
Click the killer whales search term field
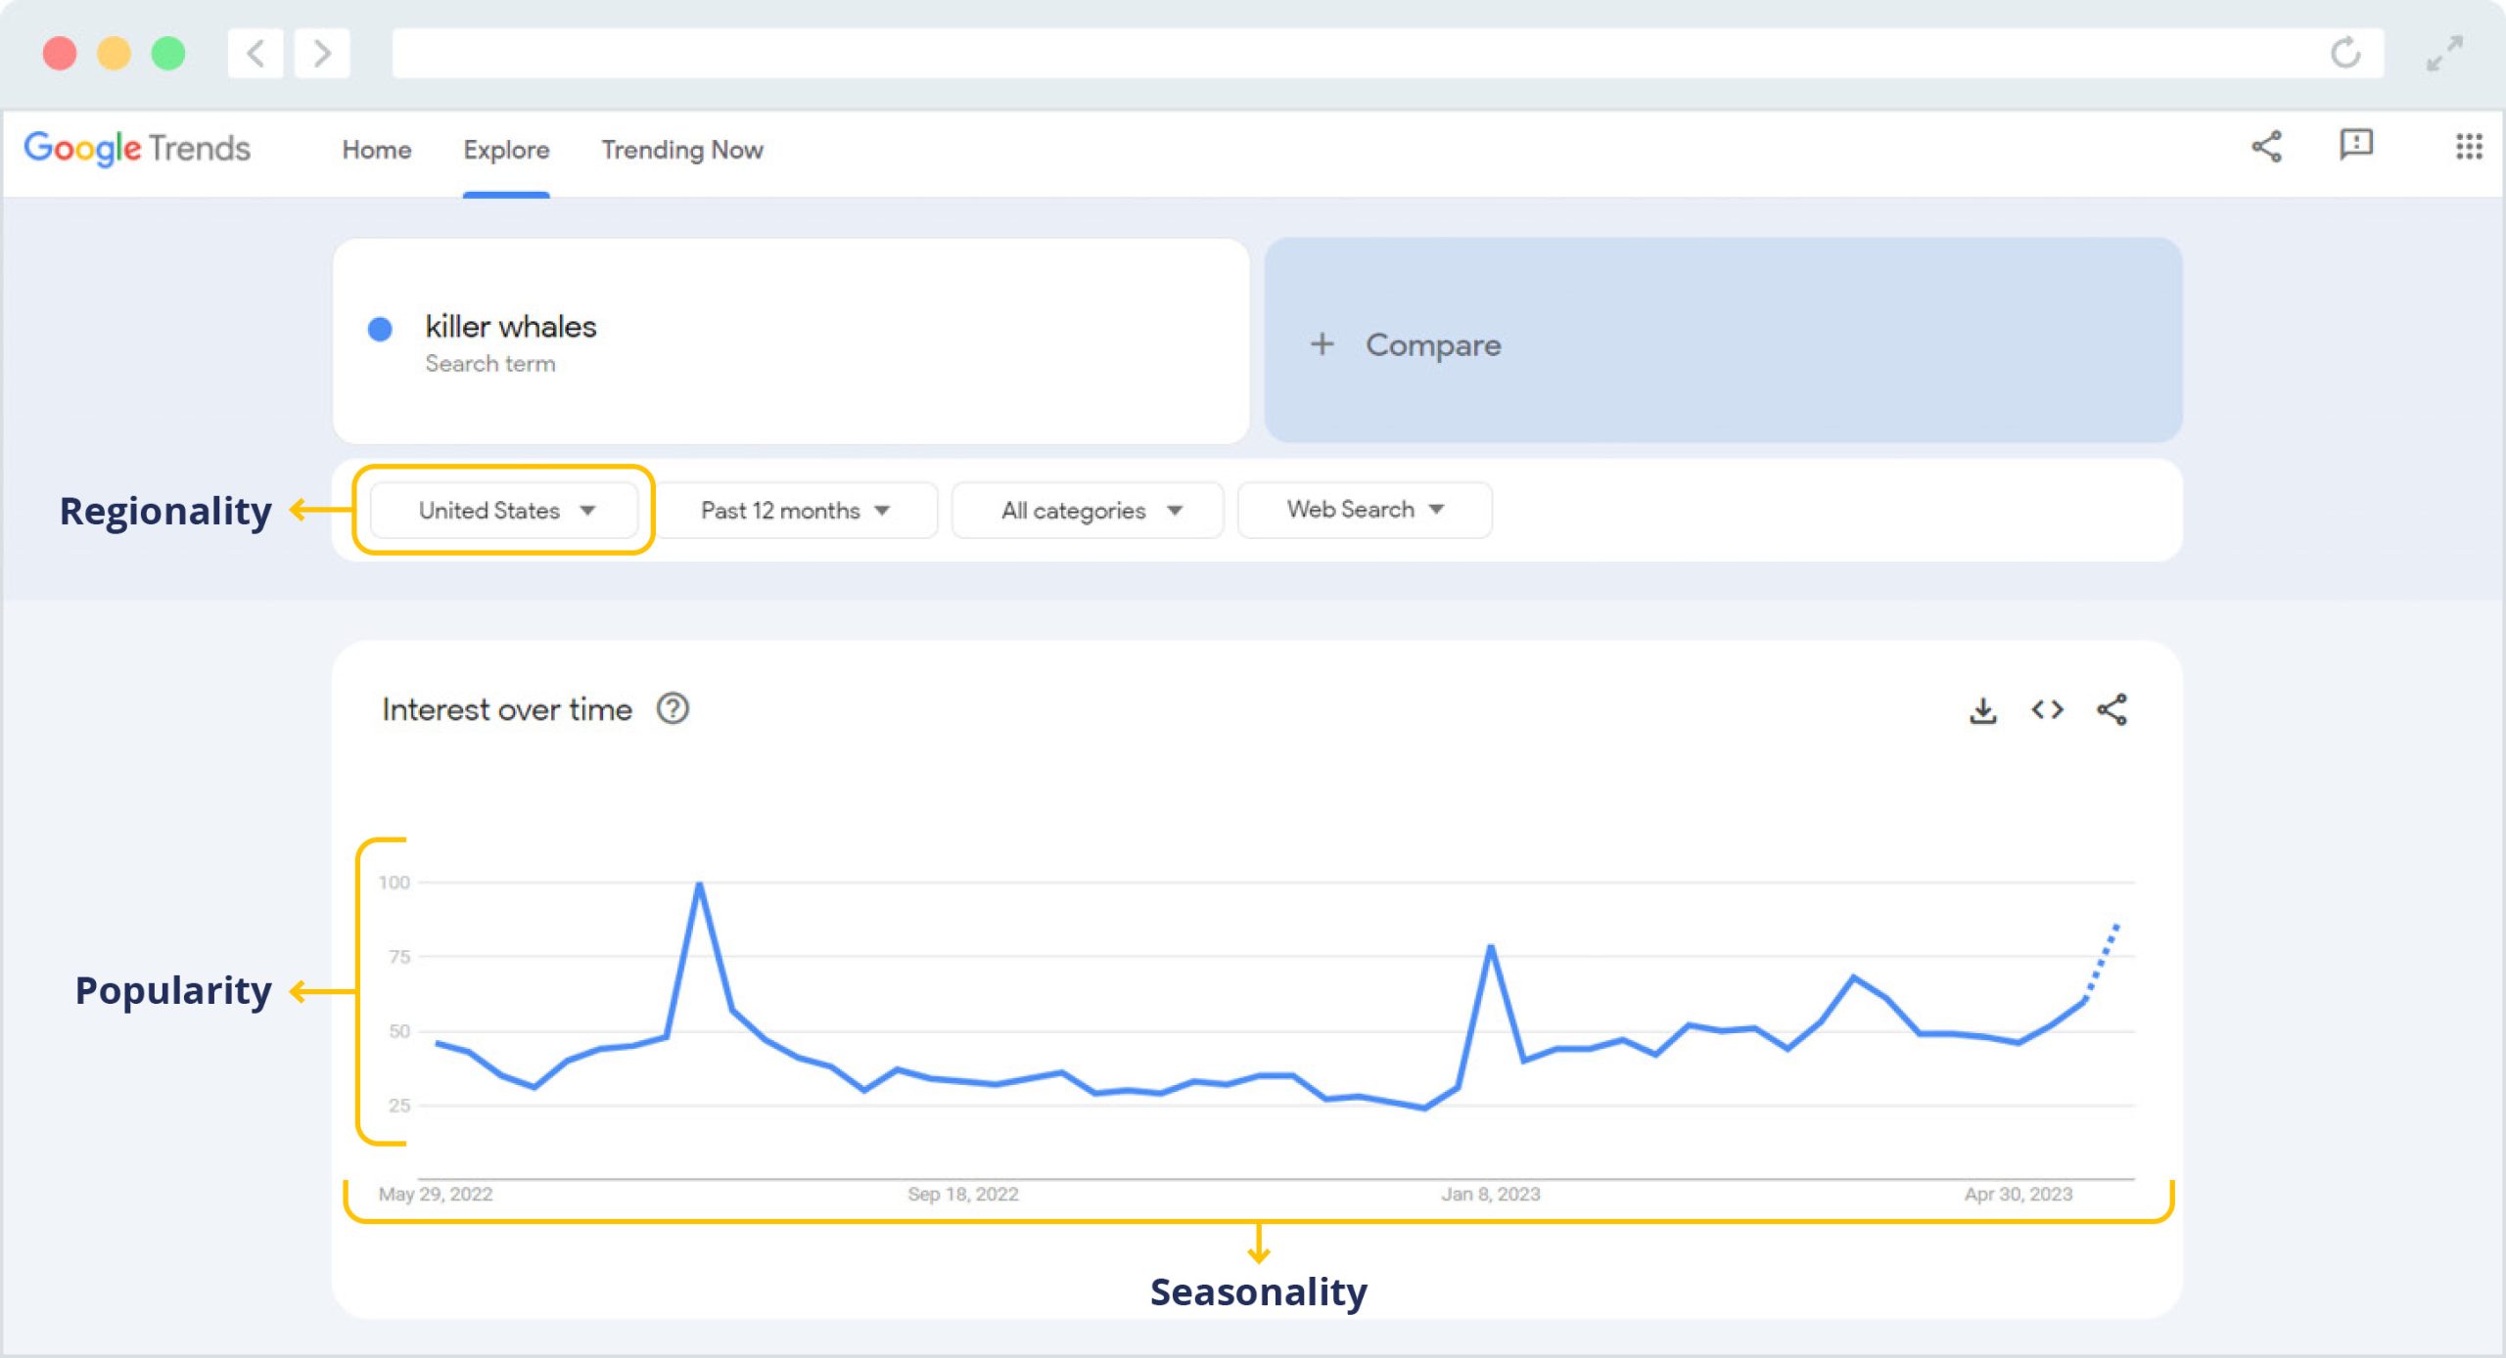coord(789,341)
